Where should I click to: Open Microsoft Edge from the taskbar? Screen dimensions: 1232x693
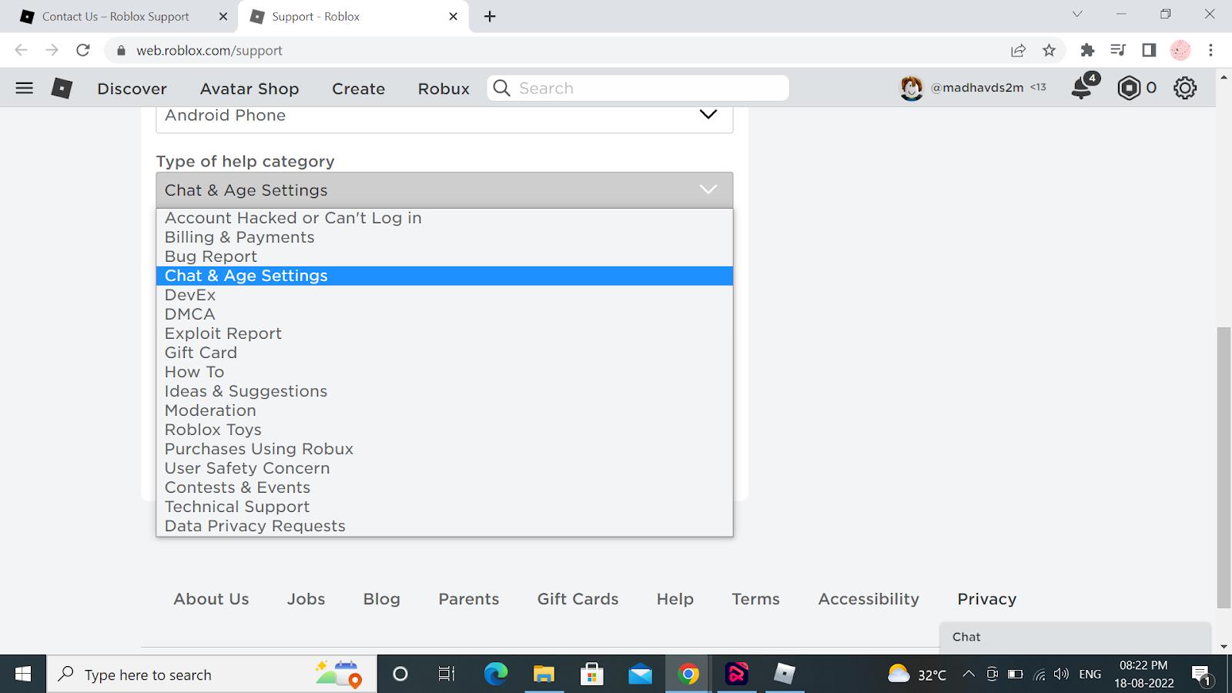(496, 675)
